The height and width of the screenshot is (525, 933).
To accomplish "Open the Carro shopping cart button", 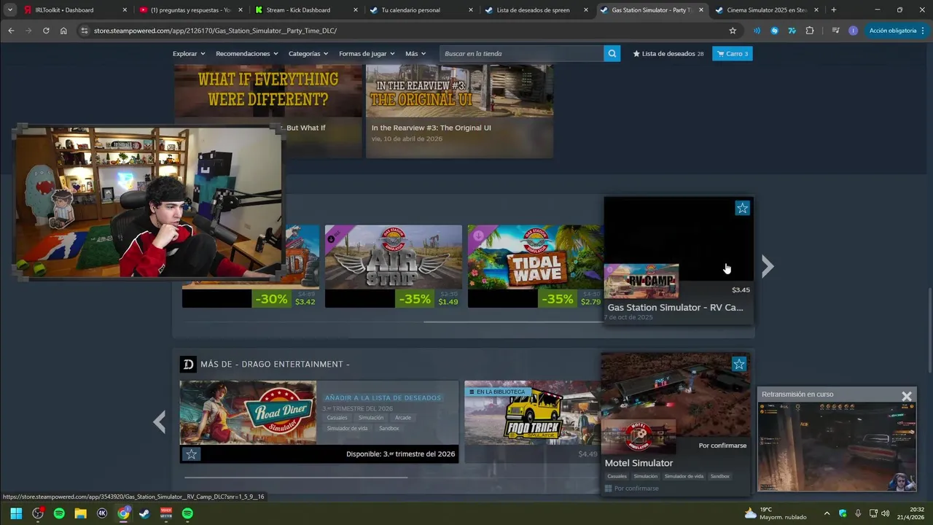I will pos(733,53).
